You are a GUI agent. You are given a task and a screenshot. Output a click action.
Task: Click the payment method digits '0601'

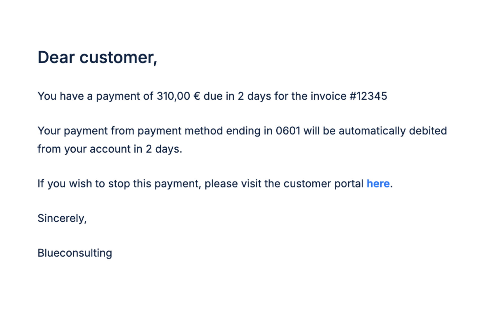[288, 131]
